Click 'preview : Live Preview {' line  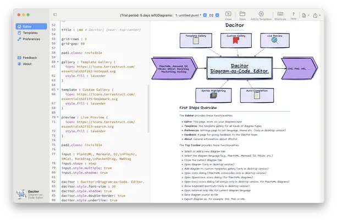(x=85, y=117)
